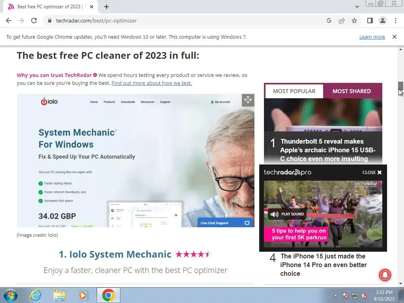Click the 5K parkrun video
This screenshot has width=404, height=303.
[323, 214]
